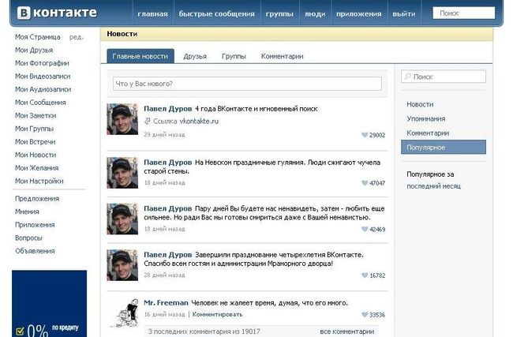Click '16 дней назад' timestamp
Image resolution: width=513 pixels, height=337 pixels.
click(x=165, y=314)
